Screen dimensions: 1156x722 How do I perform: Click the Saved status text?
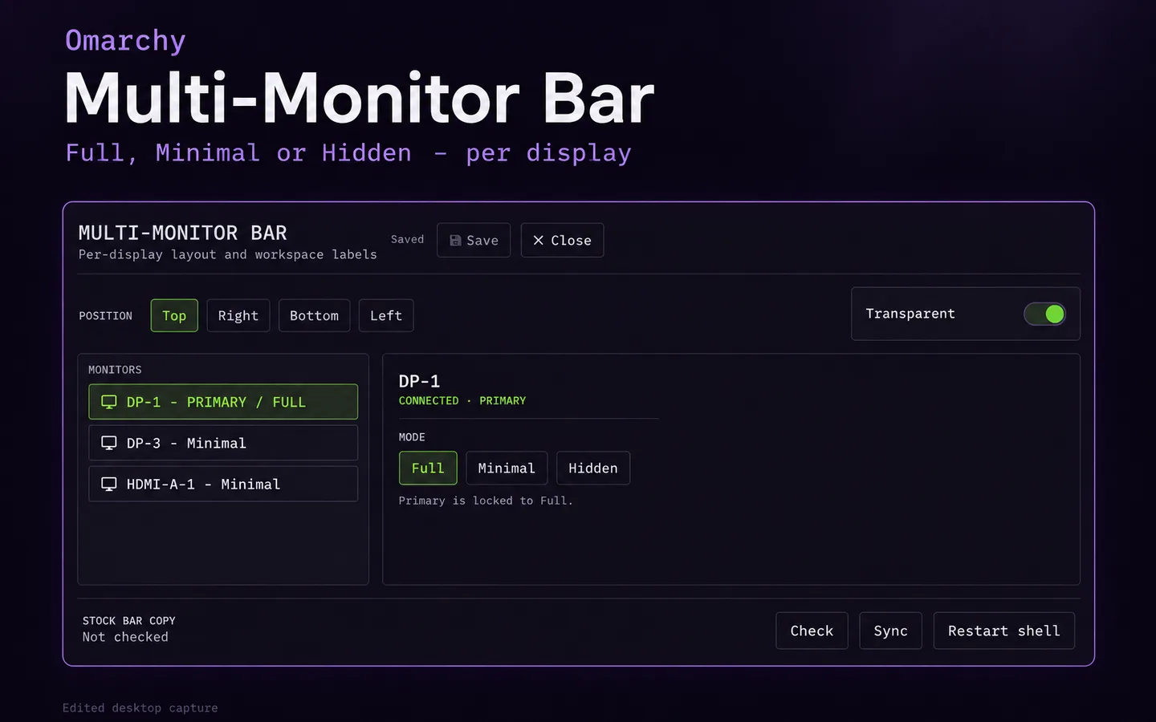coord(407,239)
